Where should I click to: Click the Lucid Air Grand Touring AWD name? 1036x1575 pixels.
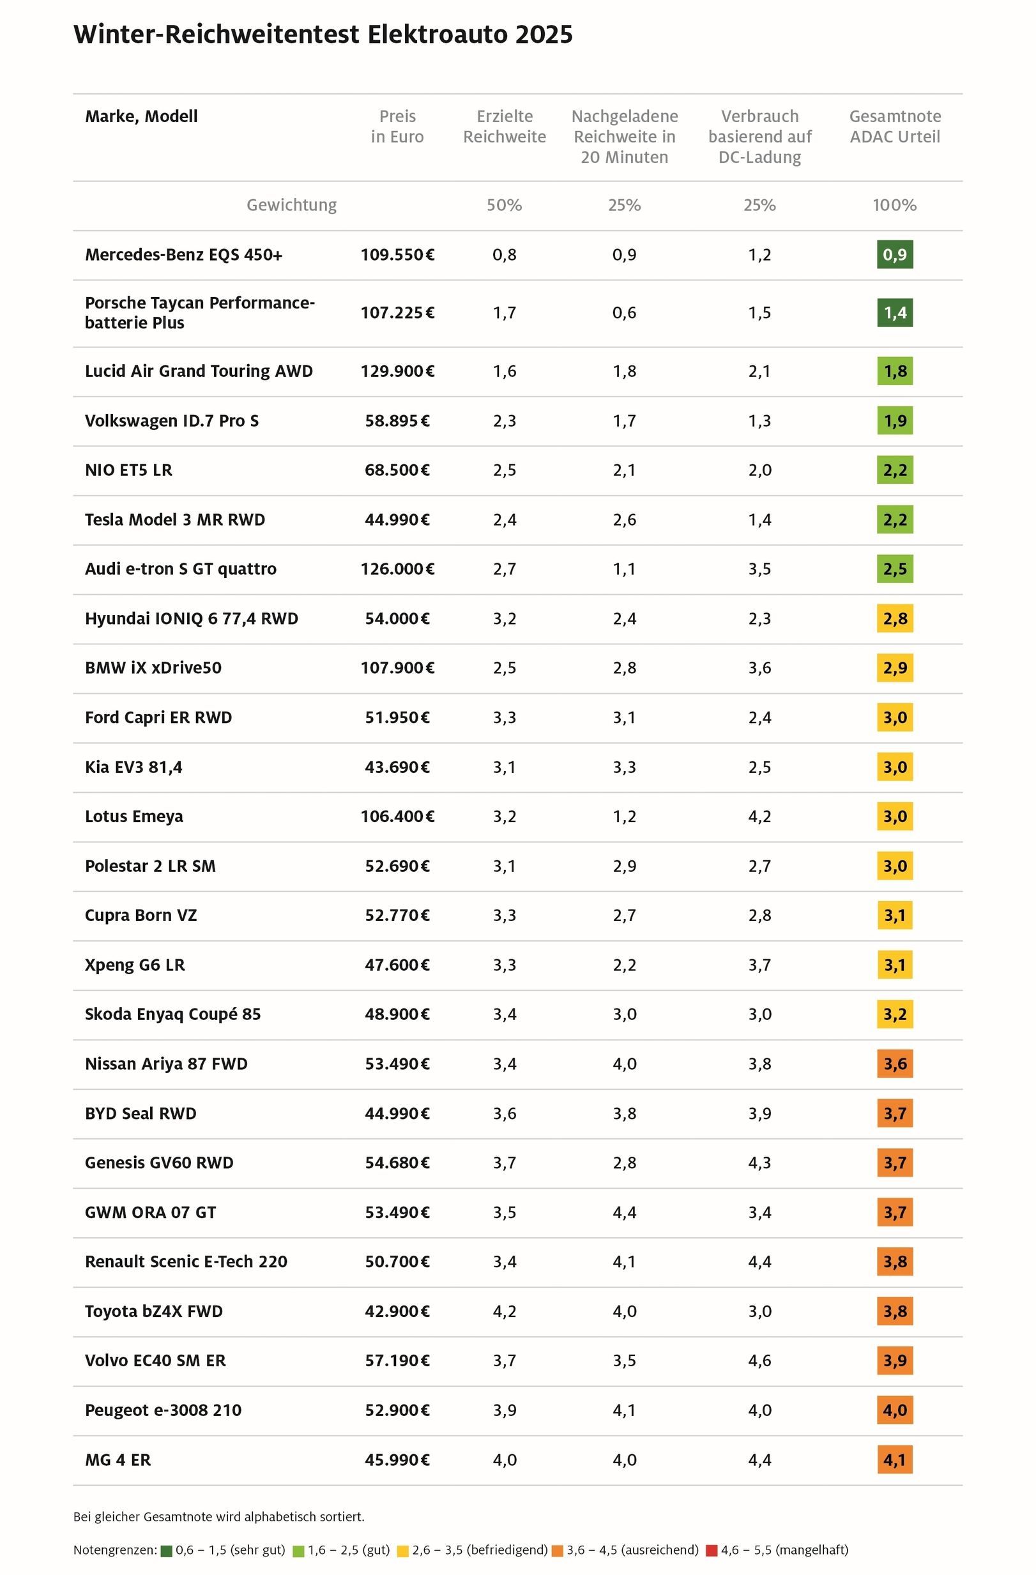pyautogui.click(x=199, y=371)
